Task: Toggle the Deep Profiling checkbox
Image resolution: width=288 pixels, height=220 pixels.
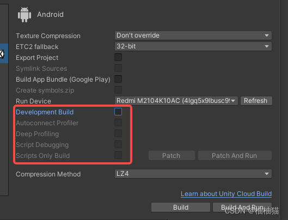Action: pyautogui.click(x=118, y=133)
